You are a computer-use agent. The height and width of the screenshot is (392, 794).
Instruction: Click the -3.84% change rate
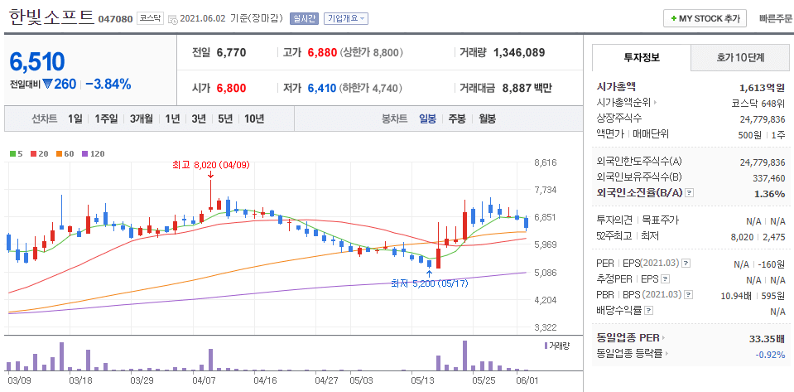pyautogui.click(x=108, y=84)
